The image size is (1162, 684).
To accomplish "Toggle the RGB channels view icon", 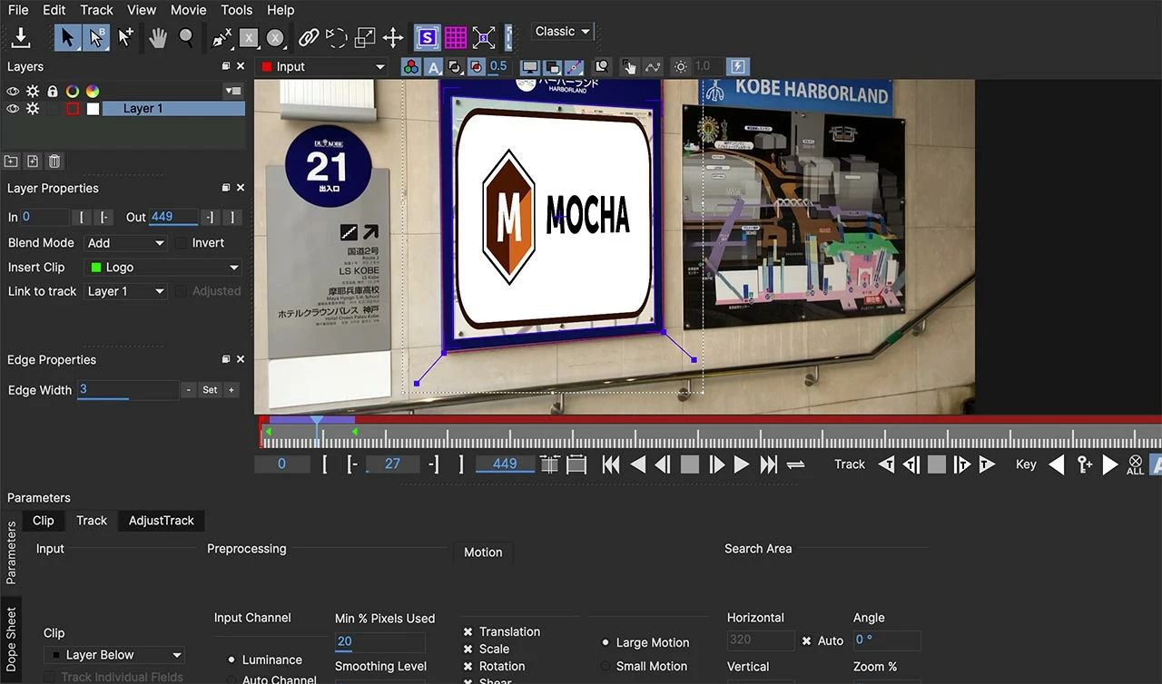I will tap(412, 67).
